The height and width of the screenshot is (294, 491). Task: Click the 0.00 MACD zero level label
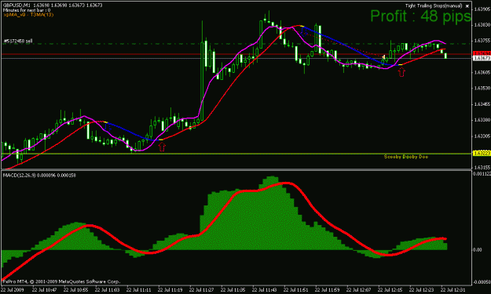pyautogui.click(x=477, y=250)
